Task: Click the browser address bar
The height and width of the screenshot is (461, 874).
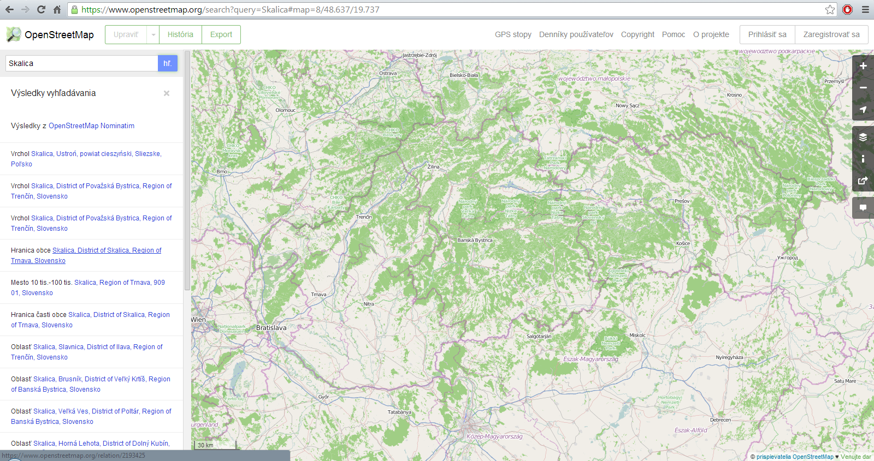Action: [x=445, y=9]
